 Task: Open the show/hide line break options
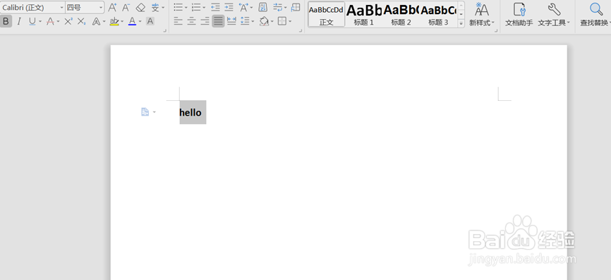(x=277, y=7)
